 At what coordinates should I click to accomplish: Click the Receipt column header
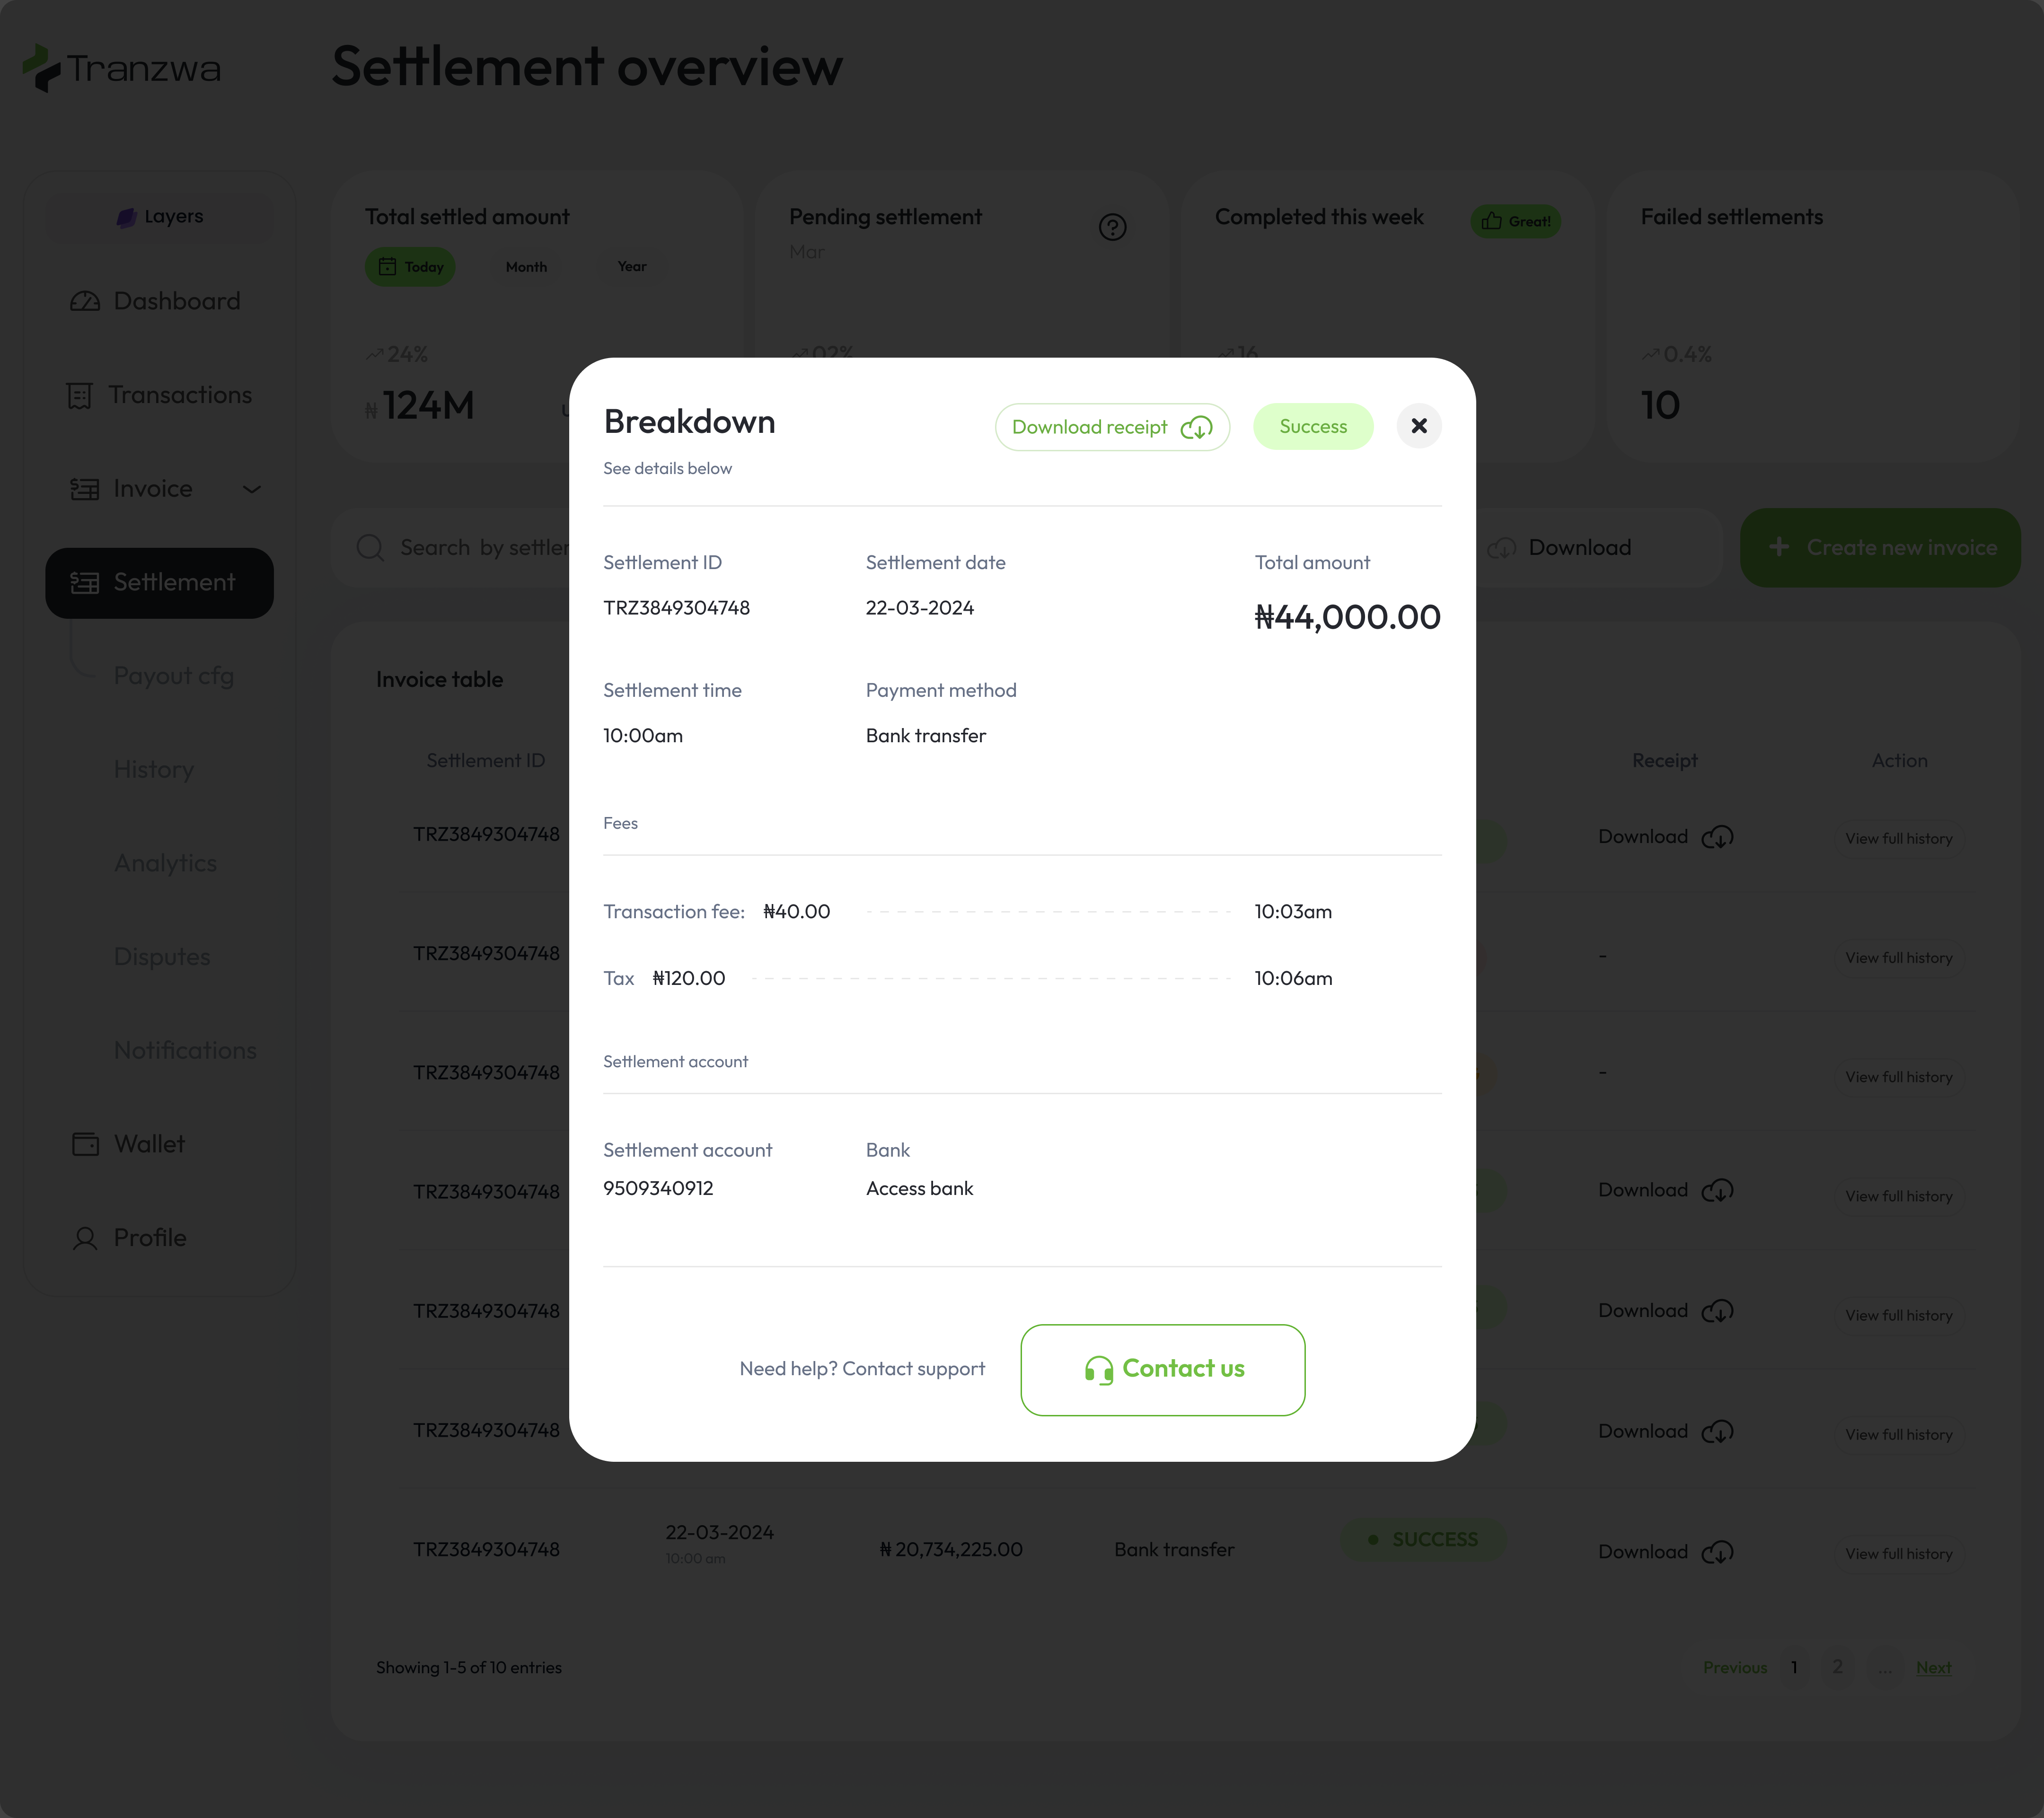pos(1664,761)
